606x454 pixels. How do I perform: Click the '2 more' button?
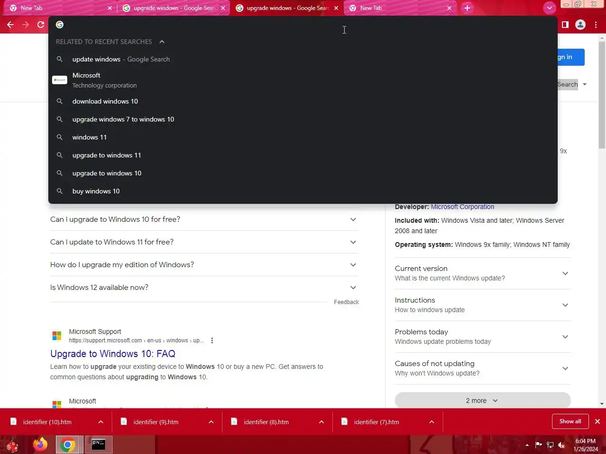pyautogui.click(x=482, y=401)
